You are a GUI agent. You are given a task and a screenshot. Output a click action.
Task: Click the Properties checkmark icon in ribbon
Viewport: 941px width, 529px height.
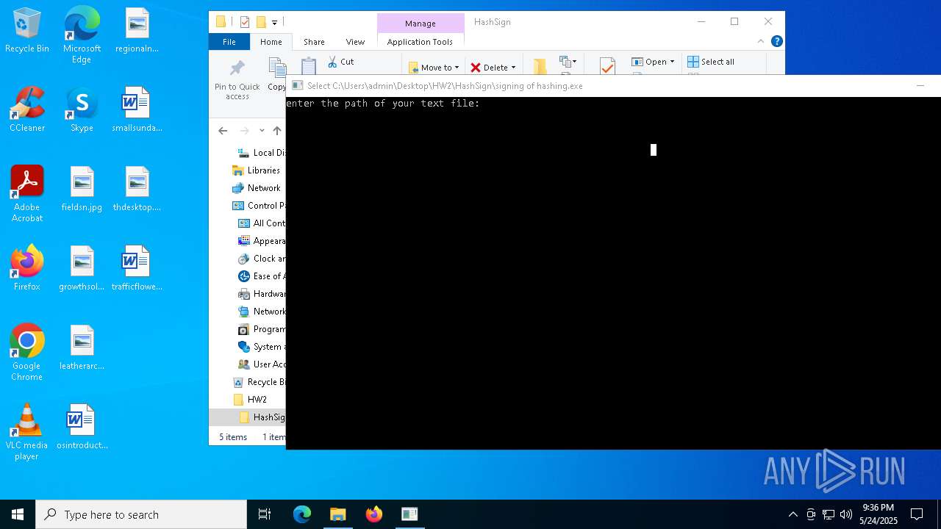pos(607,67)
